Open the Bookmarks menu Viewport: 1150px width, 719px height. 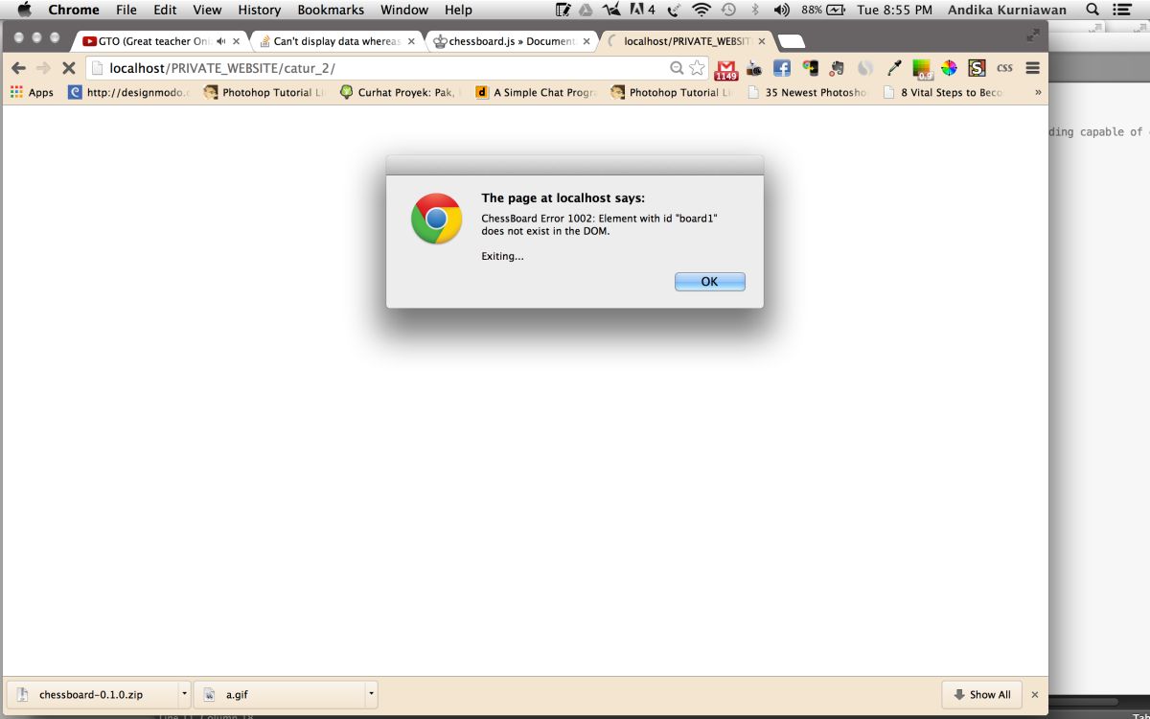click(x=331, y=10)
